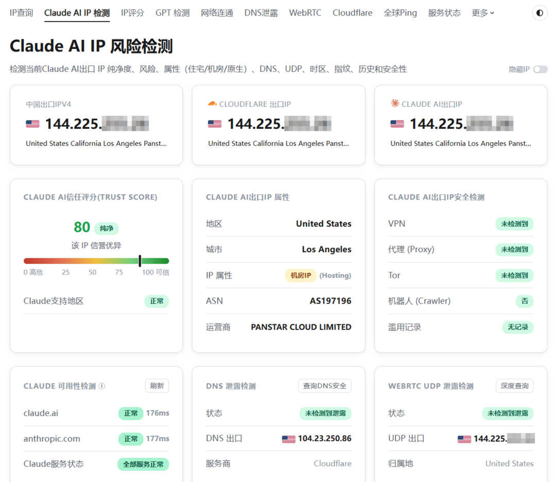This screenshot has width=556, height=482.
Task: Click the US flag beside UDP 出口 address
Action: tap(464, 439)
